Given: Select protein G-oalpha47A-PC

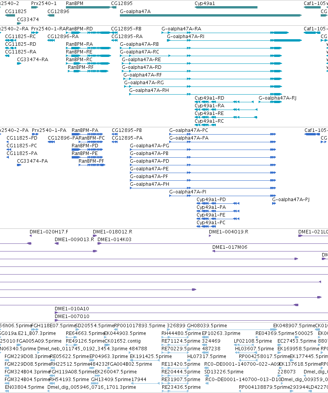Looking at the screenshot, I should coord(188,130).
